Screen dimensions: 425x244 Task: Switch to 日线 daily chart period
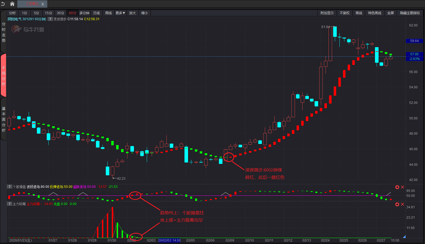96,13
